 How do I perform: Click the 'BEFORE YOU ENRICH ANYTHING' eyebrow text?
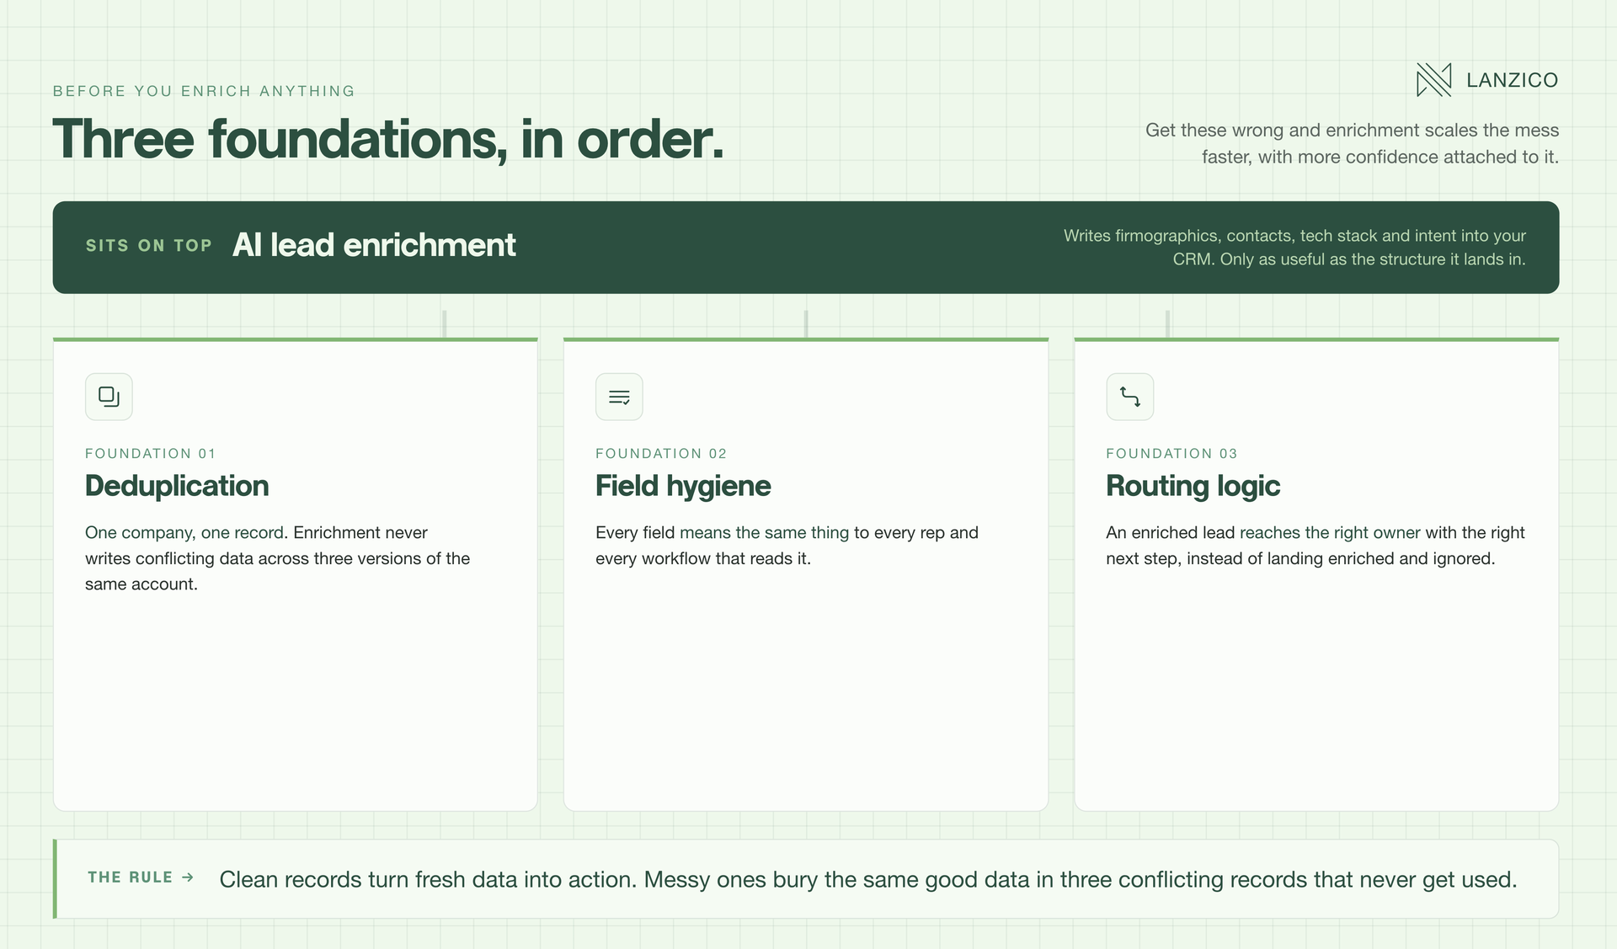pyautogui.click(x=204, y=91)
